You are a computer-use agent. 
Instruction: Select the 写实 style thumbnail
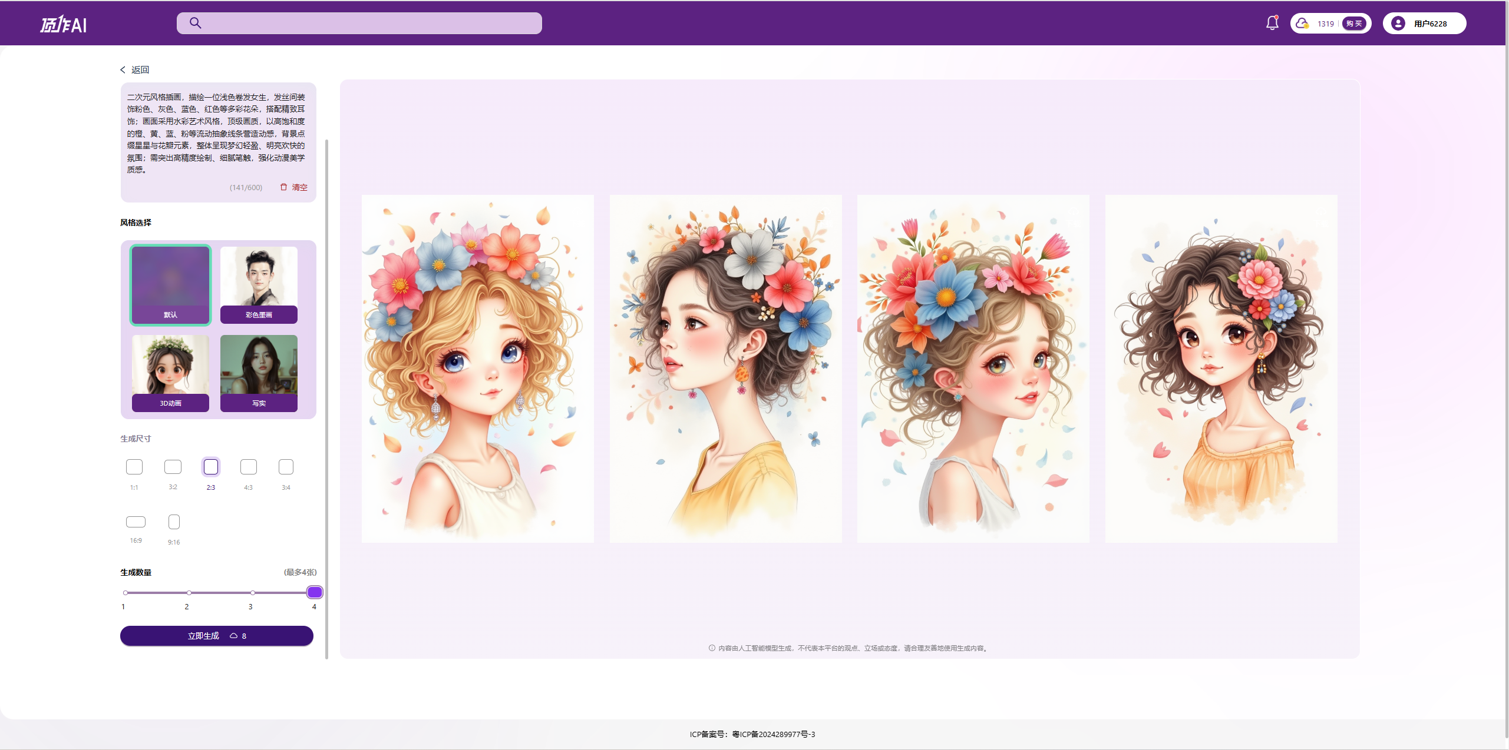pos(259,373)
